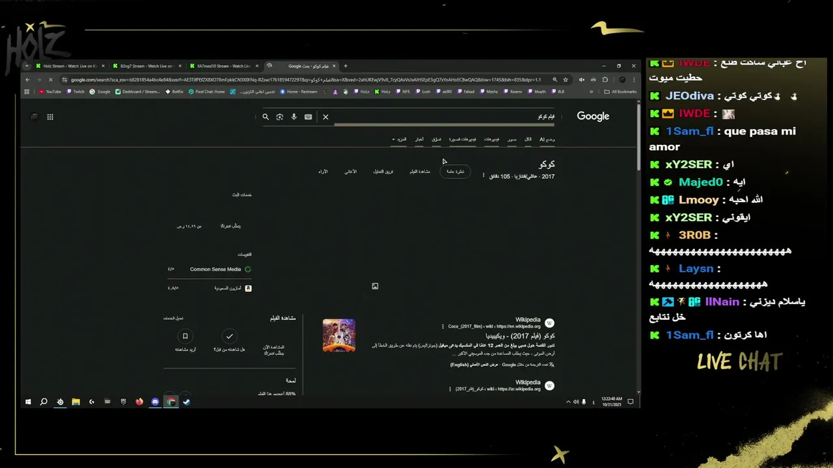Viewport: 833px width, 468px height.
Task: Bookmark this page with star icon
Action: [566, 79]
